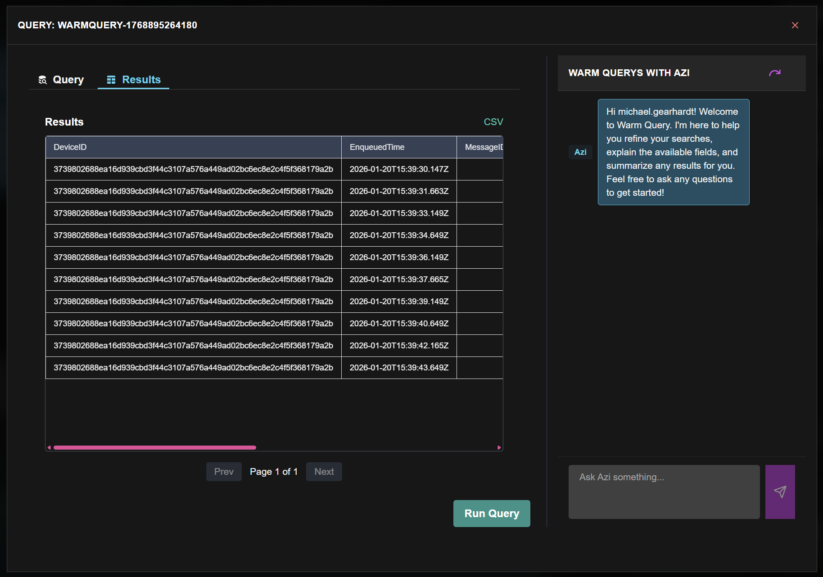The height and width of the screenshot is (577, 823).
Task: Select timestamp 2026-01-20T15:39:43.649Z cell
Action: coord(399,368)
